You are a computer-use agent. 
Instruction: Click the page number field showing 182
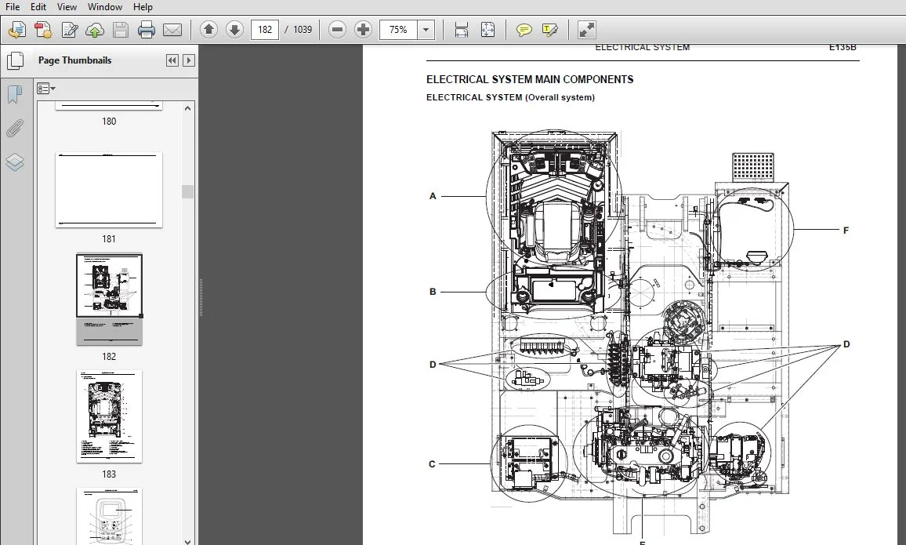265,30
